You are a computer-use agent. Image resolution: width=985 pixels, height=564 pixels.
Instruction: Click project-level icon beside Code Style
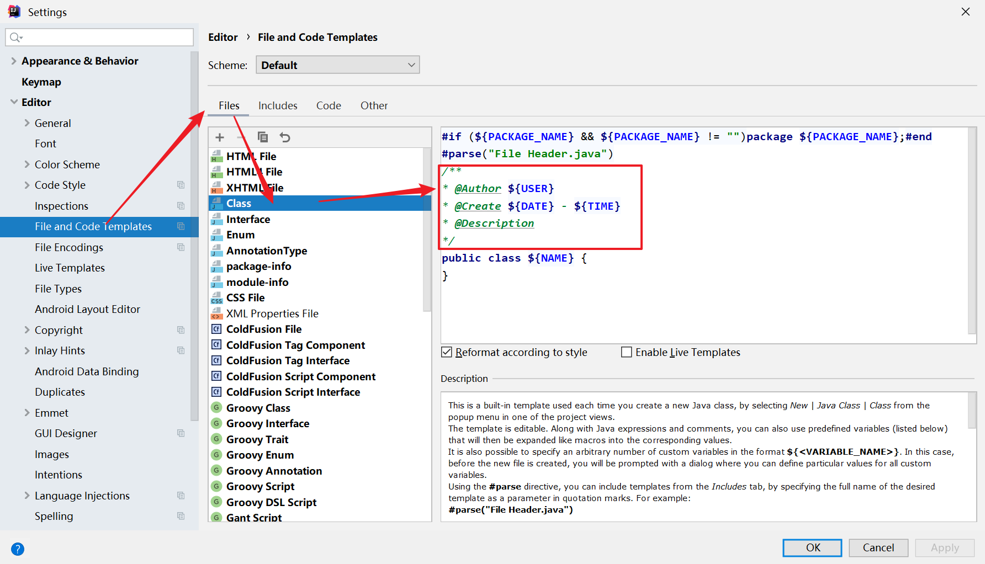[181, 185]
